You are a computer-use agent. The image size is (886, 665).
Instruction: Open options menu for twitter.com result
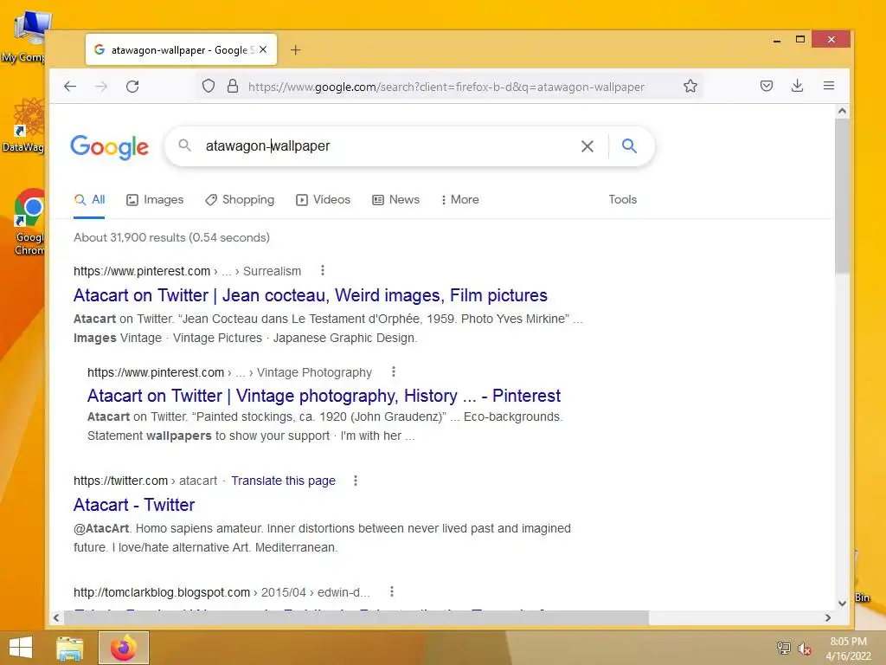click(x=356, y=481)
